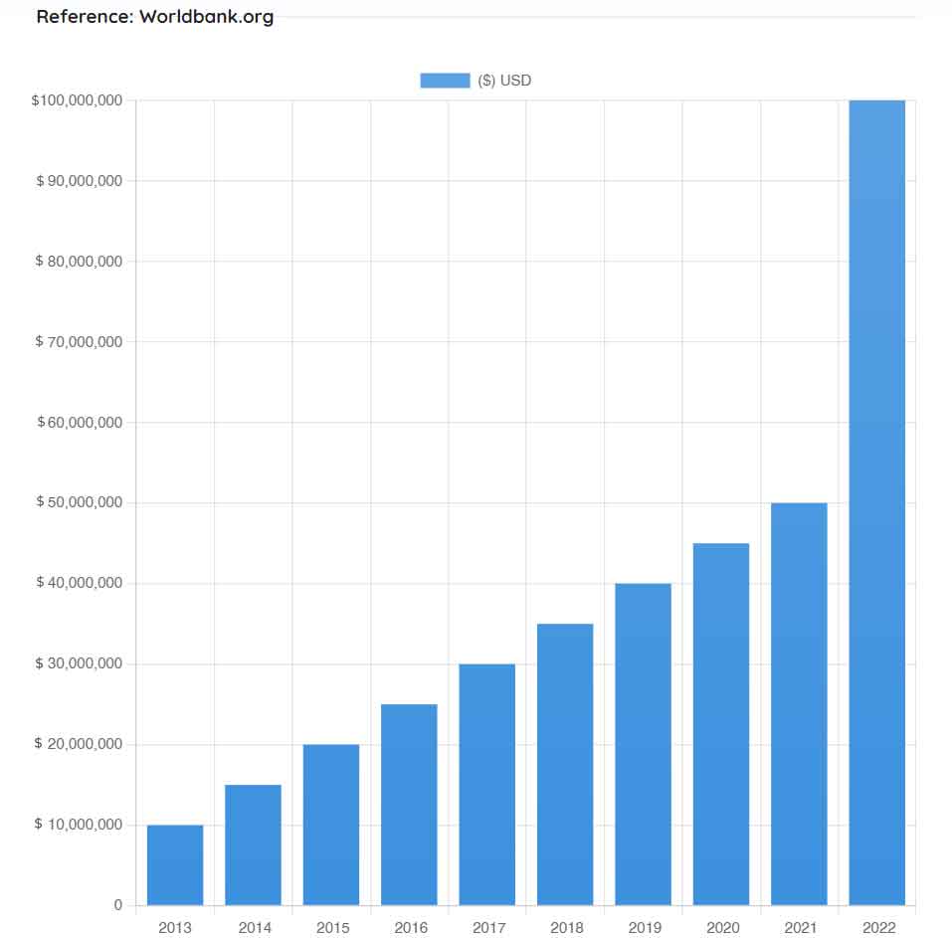
Task: Click the $10,000,000 y-axis label
Action: coord(79,825)
